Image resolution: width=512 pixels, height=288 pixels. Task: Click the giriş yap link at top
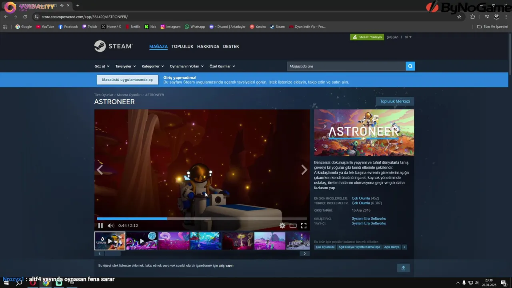click(392, 37)
